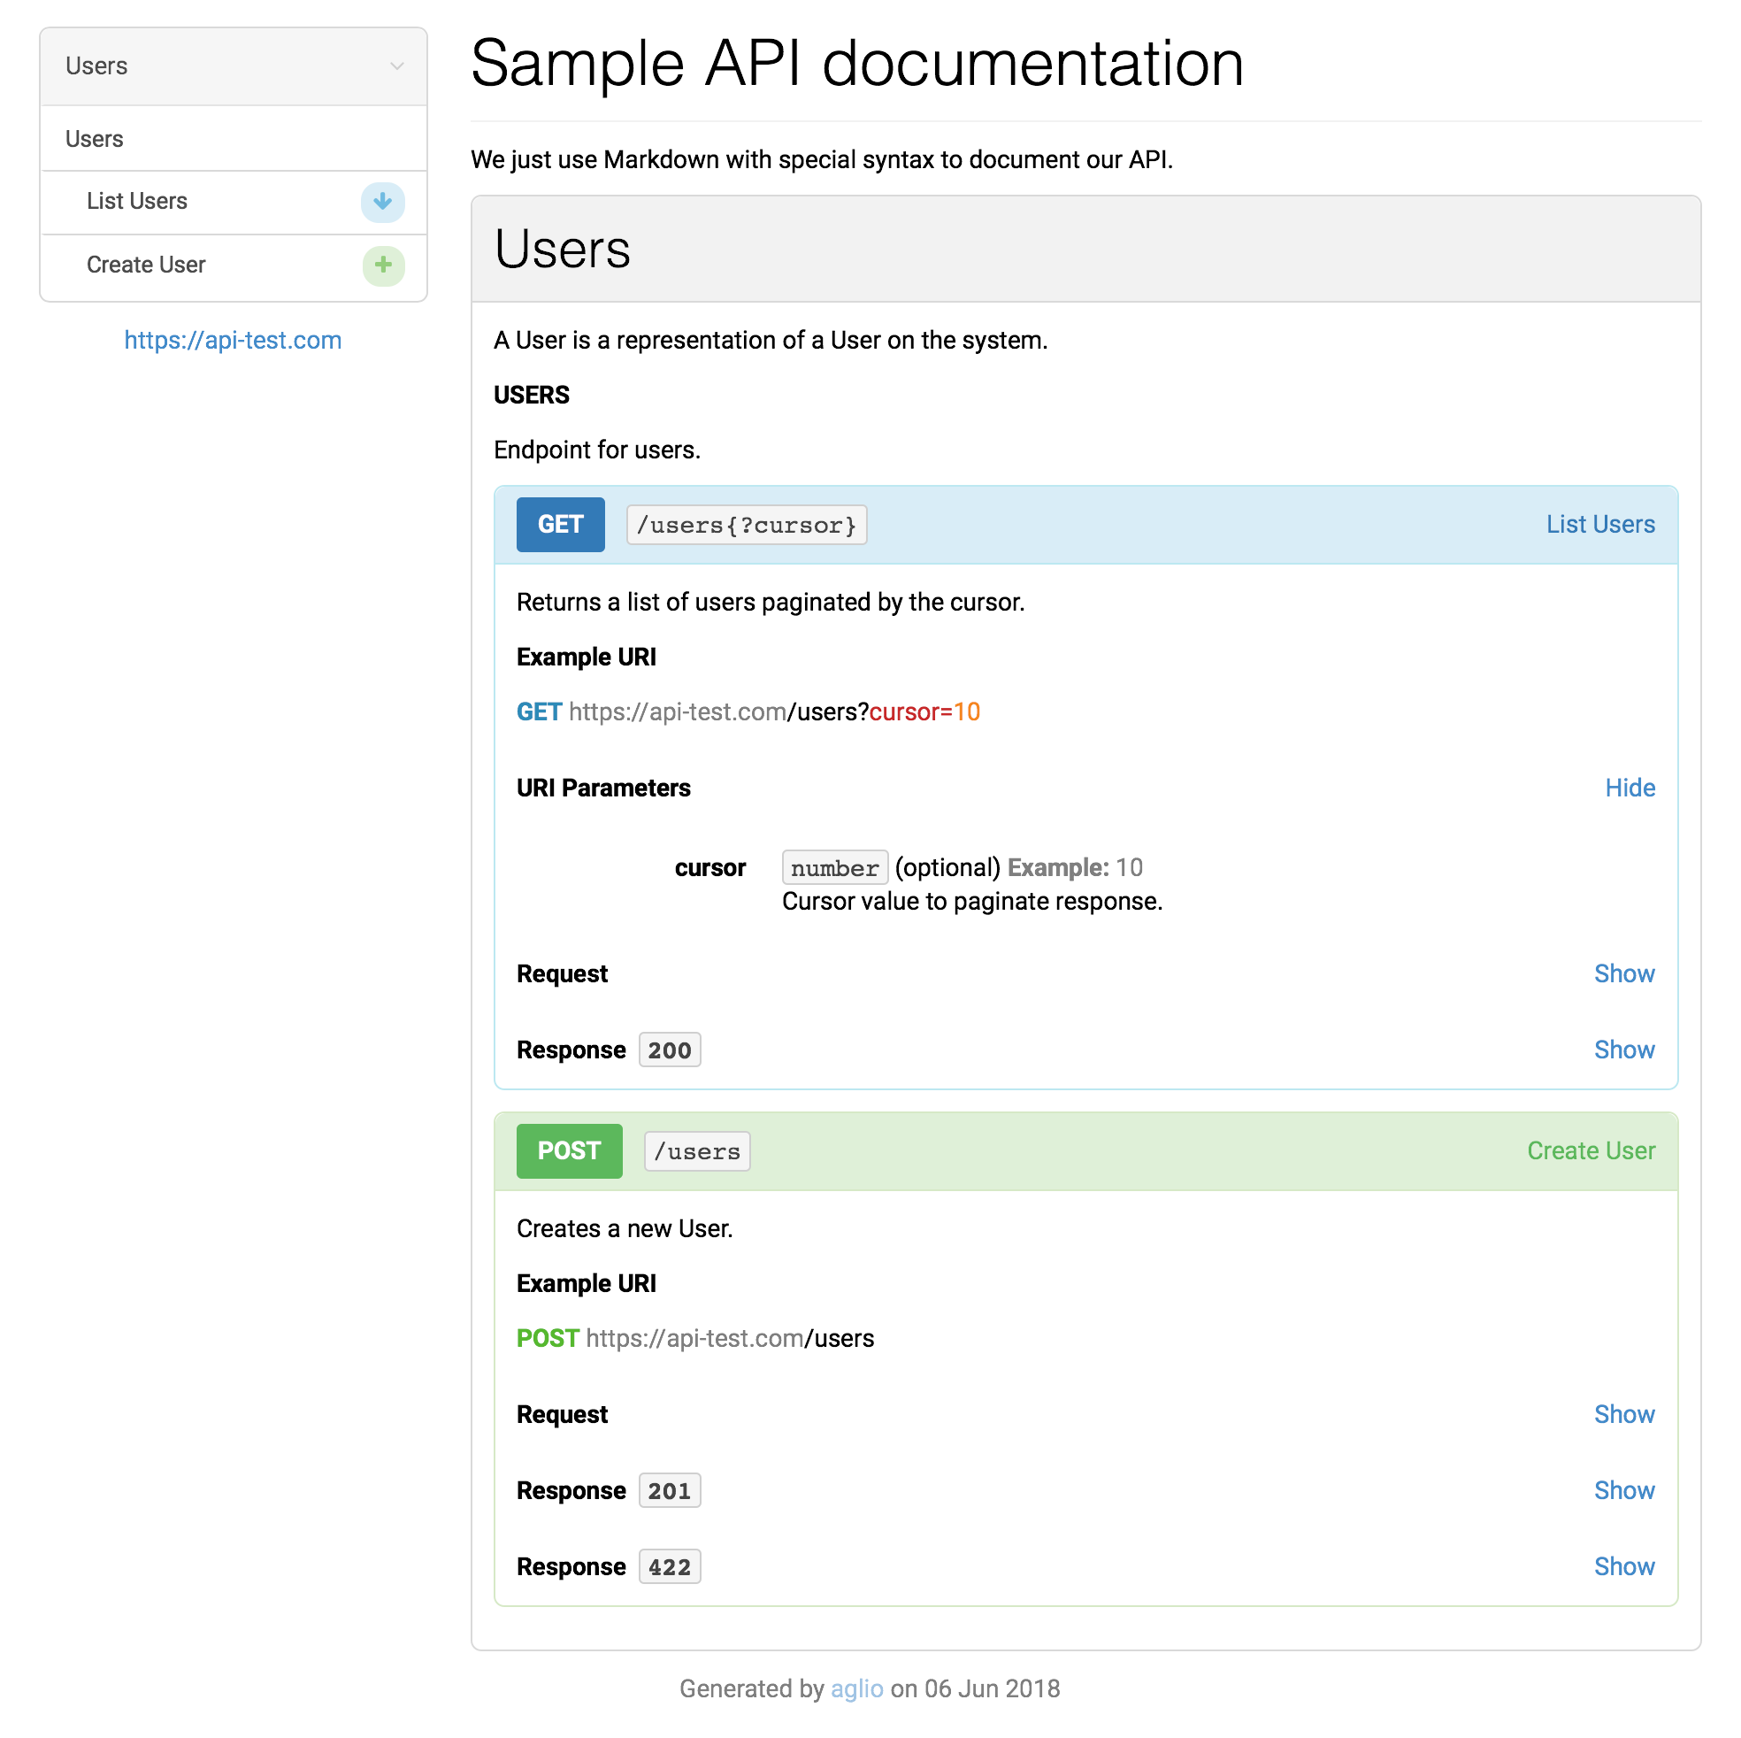The width and height of the screenshot is (1741, 1738).
Task: Open the https://api-test.com host link
Action: [x=233, y=341]
